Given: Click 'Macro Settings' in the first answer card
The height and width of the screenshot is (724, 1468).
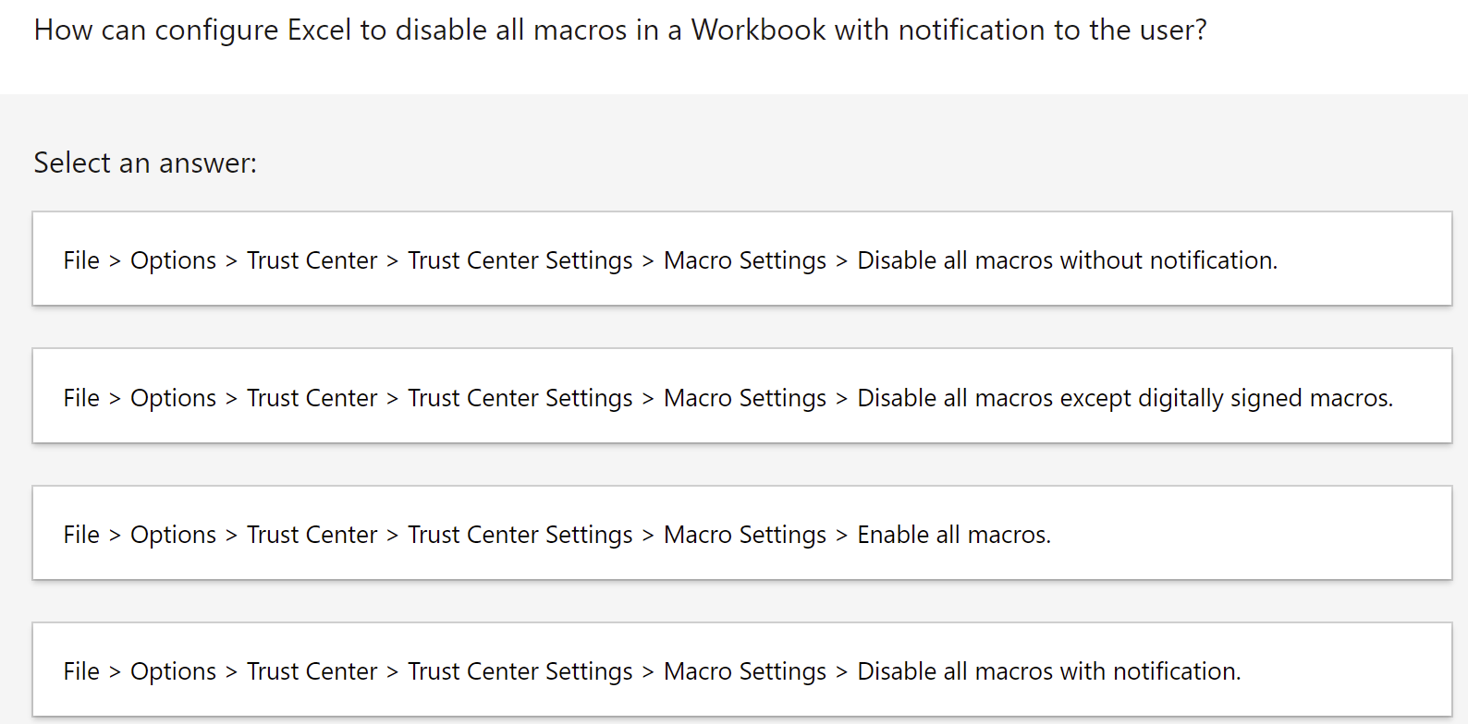Looking at the screenshot, I should [745, 260].
